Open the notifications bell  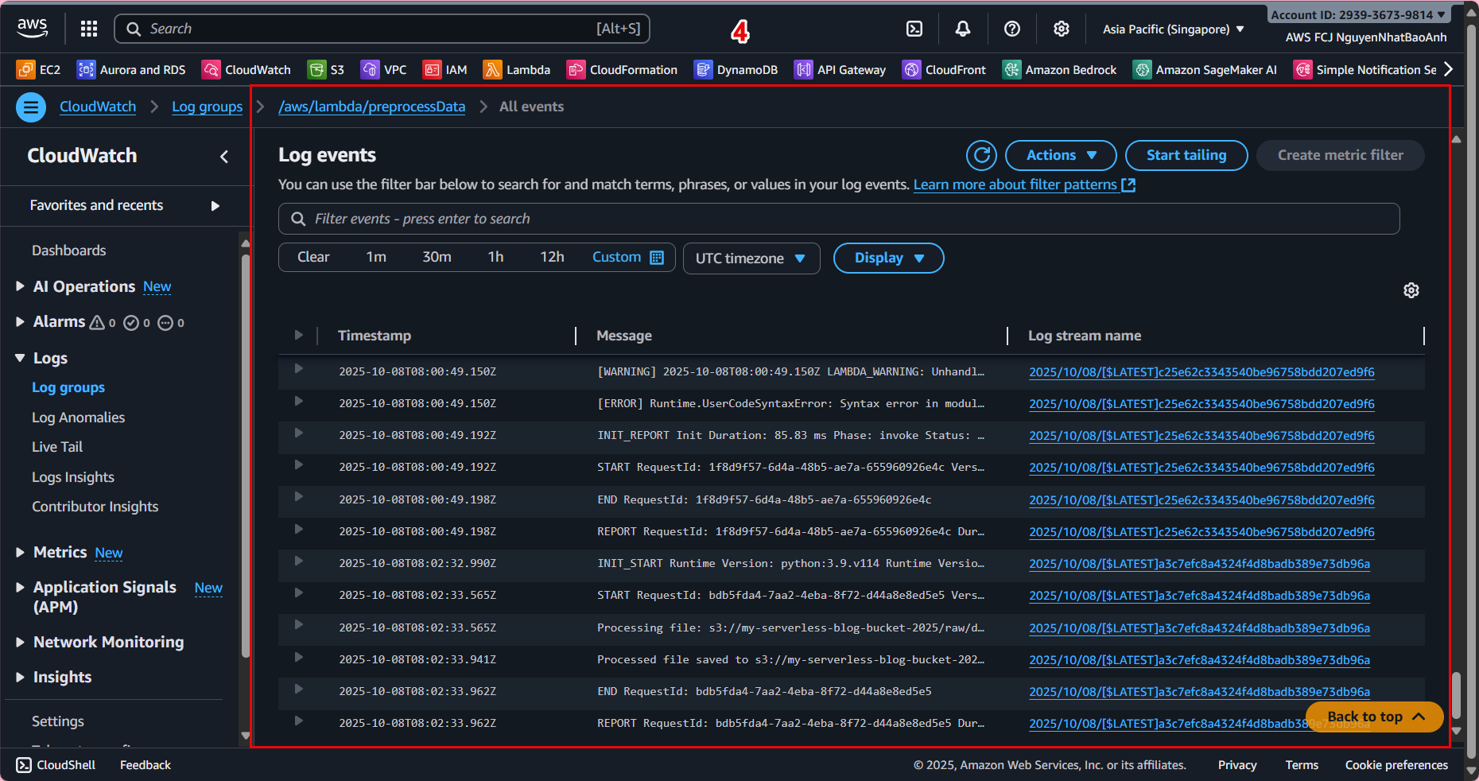pyautogui.click(x=963, y=29)
